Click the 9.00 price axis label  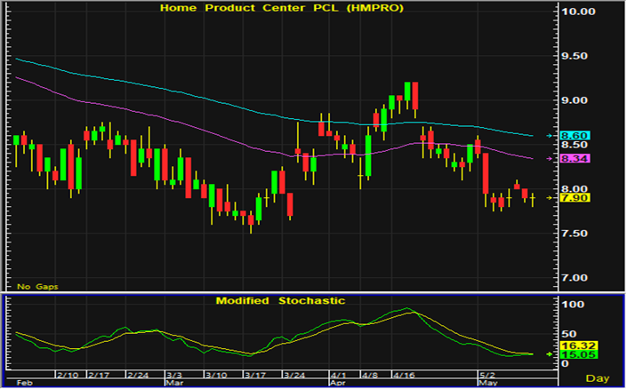pos(575,100)
